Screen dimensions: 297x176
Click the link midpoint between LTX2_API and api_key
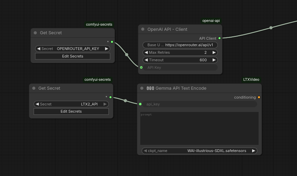coord(125,101)
